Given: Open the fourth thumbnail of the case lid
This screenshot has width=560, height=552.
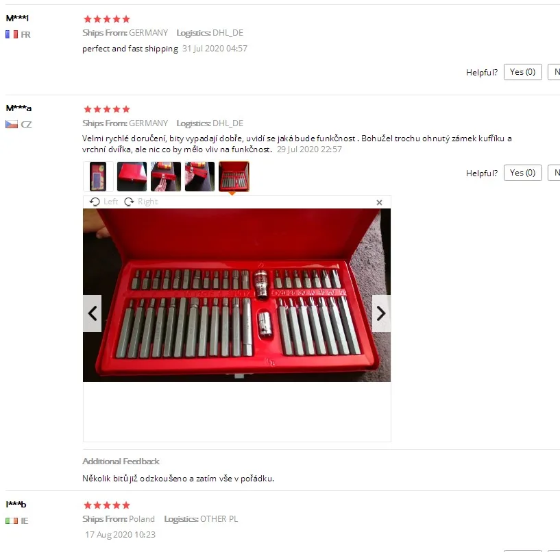Looking at the screenshot, I should [199, 176].
